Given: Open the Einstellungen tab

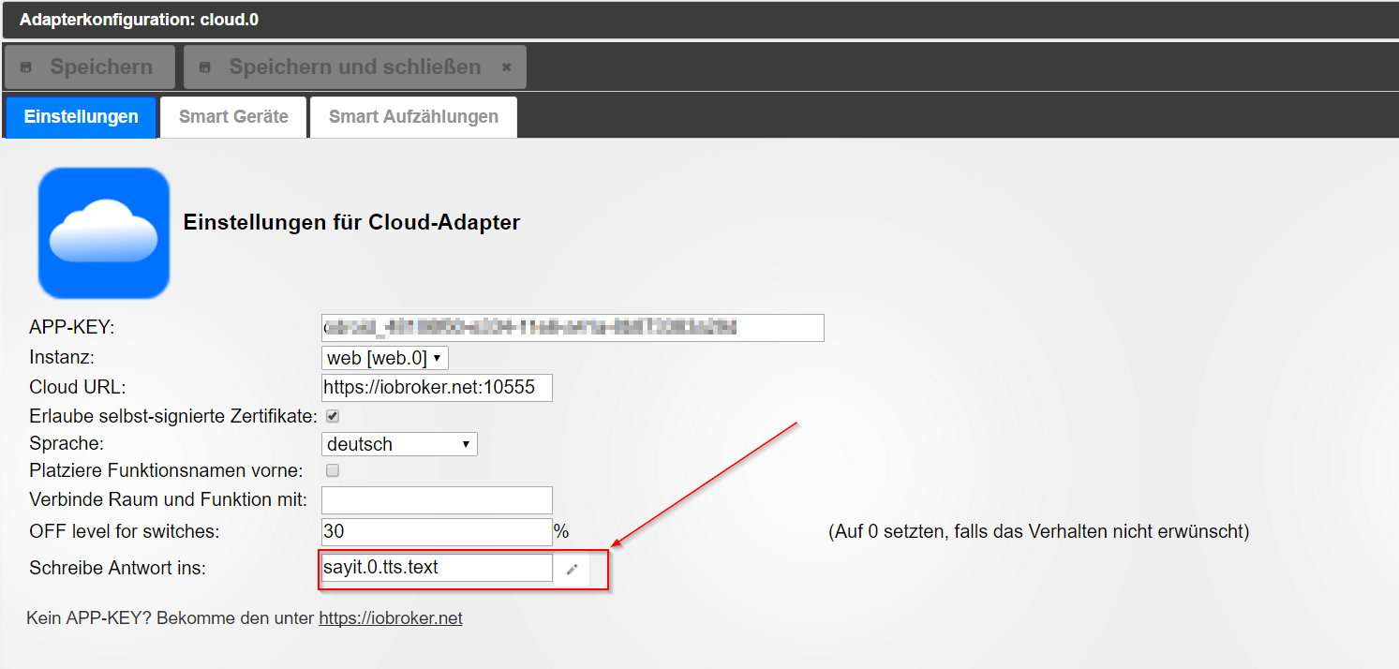Looking at the screenshot, I should [x=81, y=117].
